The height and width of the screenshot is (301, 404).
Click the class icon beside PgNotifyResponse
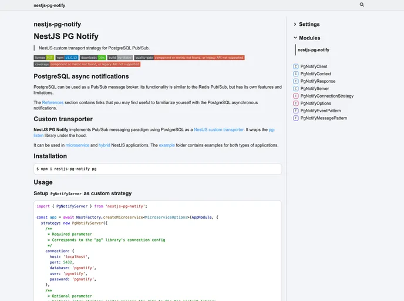(x=296, y=81)
